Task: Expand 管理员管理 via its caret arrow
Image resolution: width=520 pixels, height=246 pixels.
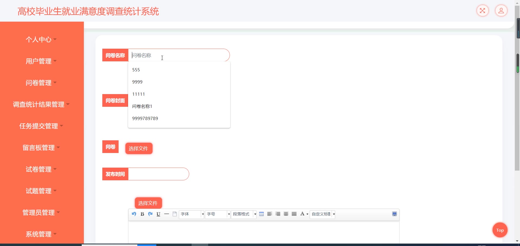Action: 58,212
